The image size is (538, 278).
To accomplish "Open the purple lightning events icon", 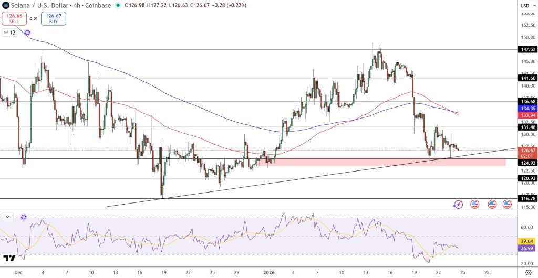I will pos(458,205).
